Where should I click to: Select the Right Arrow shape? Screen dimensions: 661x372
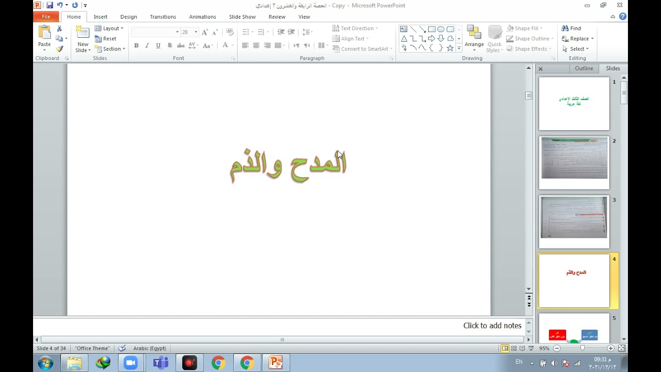432,39
